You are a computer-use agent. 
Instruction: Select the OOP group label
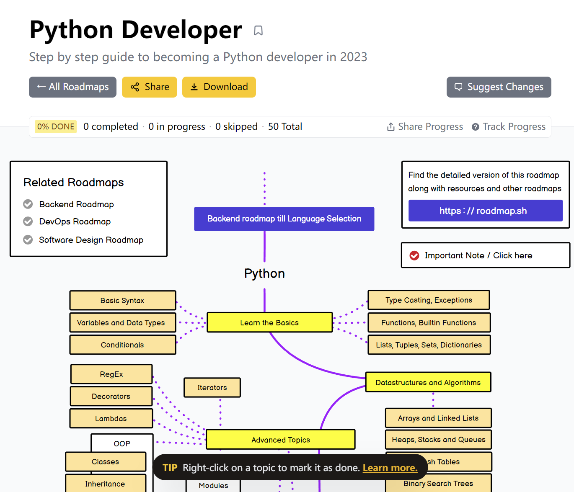click(x=122, y=443)
